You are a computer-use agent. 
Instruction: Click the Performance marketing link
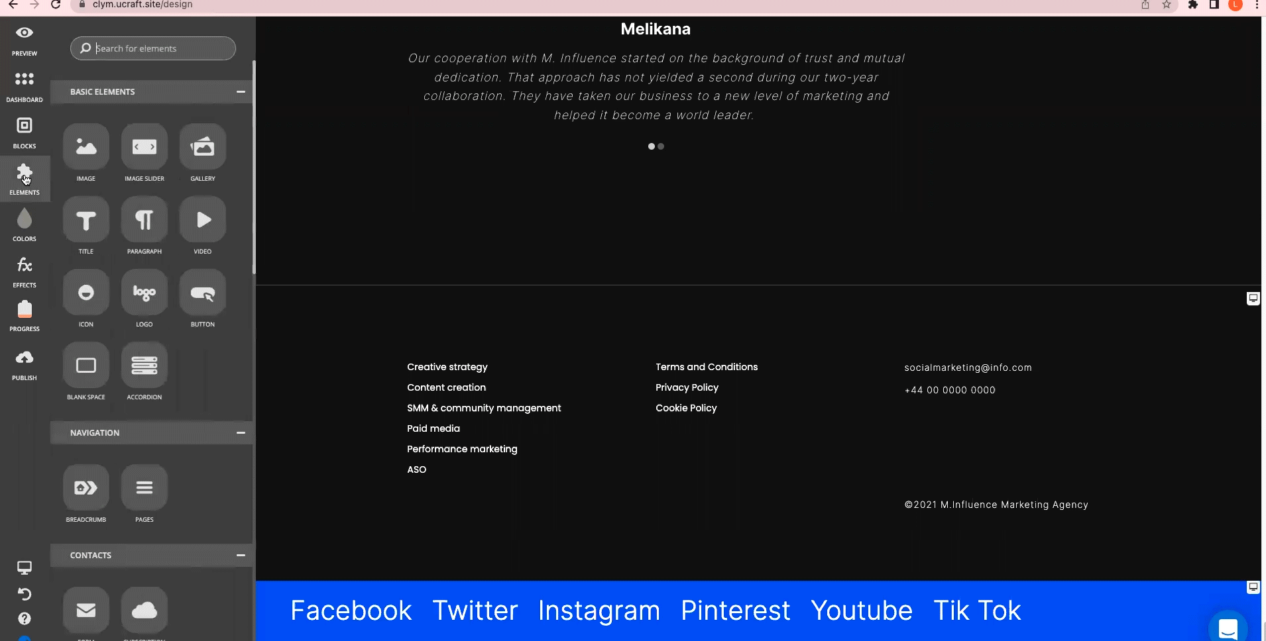[462, 449]
